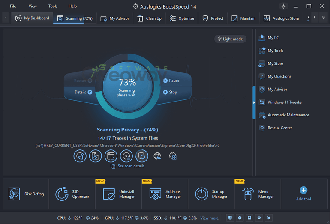The image size is (330, 224).
Task: Launch SSD Optimizer tool
Action: [x=72, y=194]
